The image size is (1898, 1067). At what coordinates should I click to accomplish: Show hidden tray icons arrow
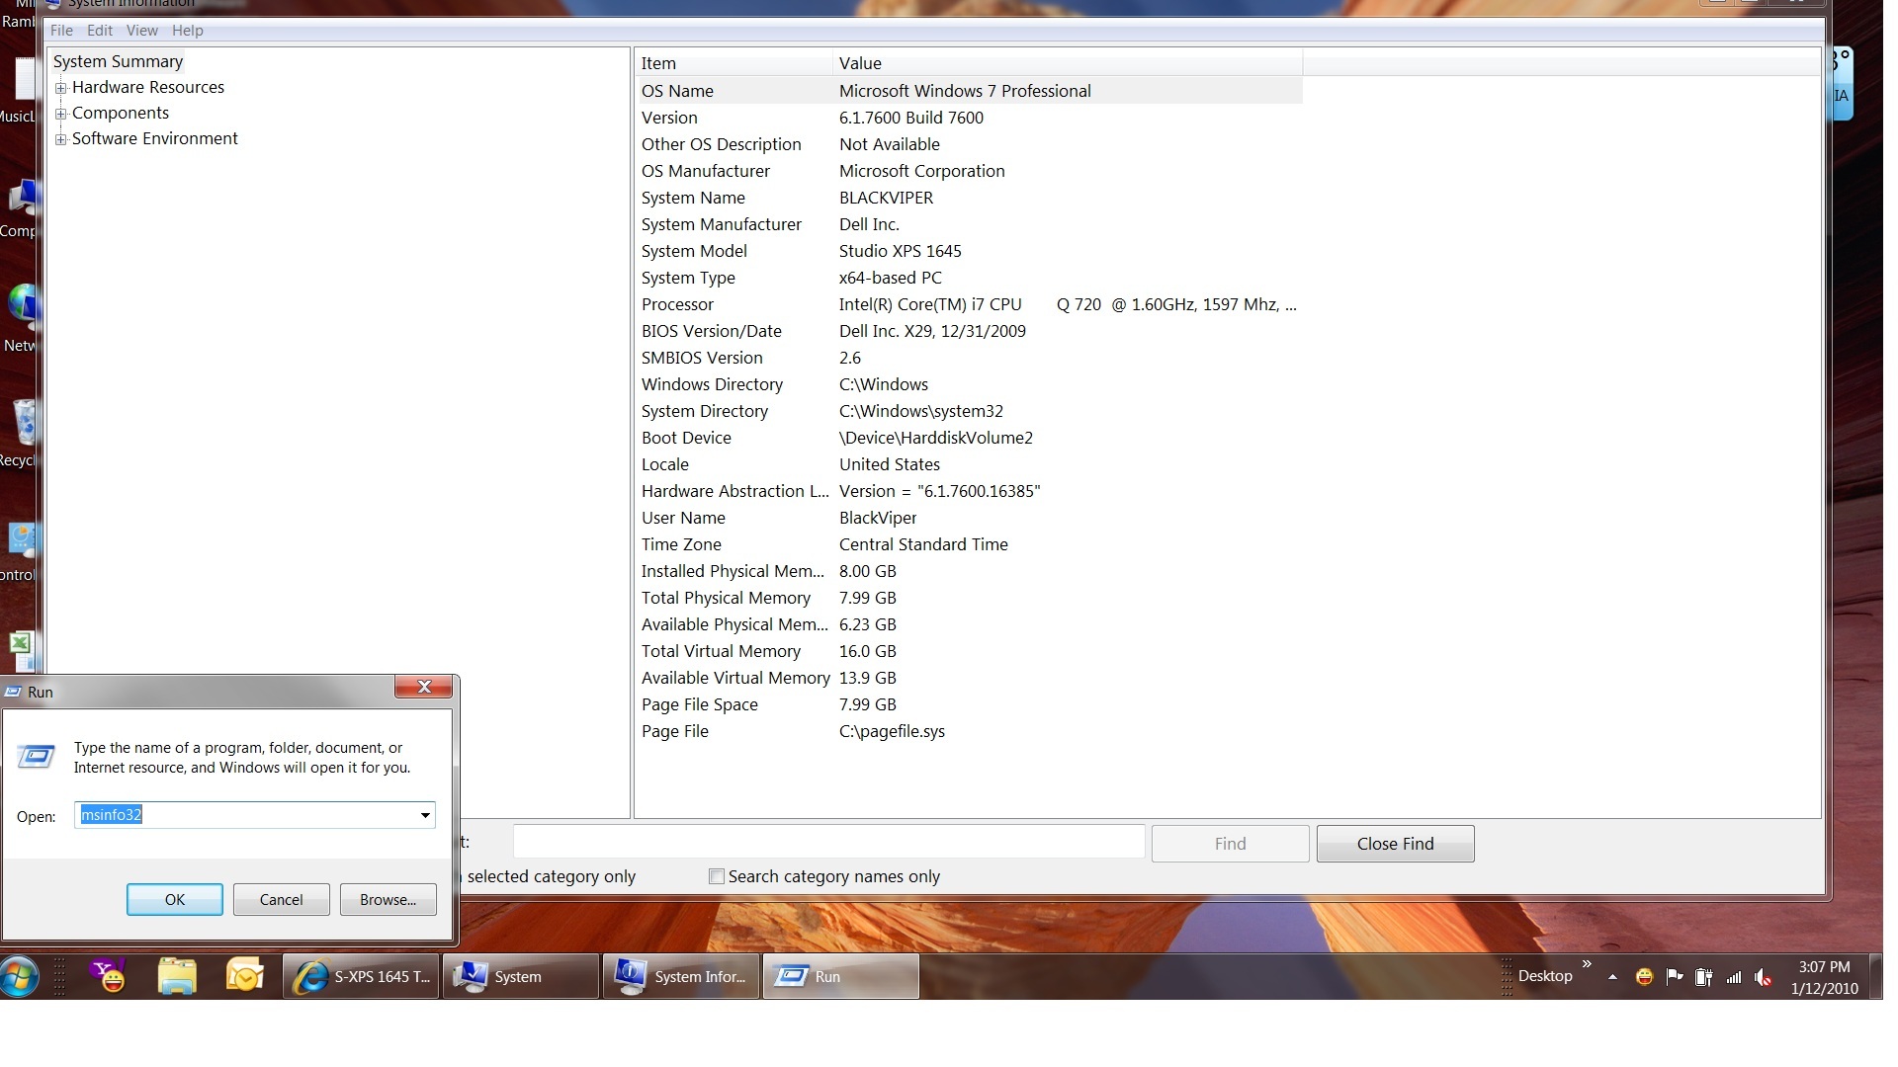(1612, 977)
